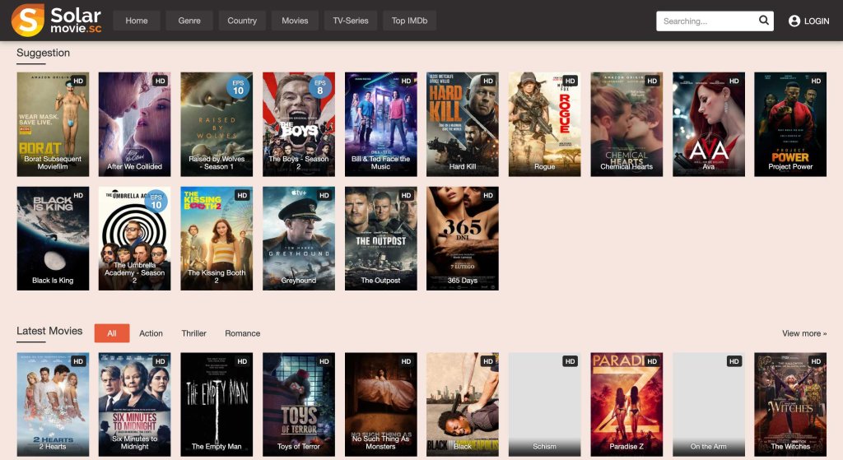
Task: Select the Romance filter tab
Action: pyautogui.click(x=243, y=333)
